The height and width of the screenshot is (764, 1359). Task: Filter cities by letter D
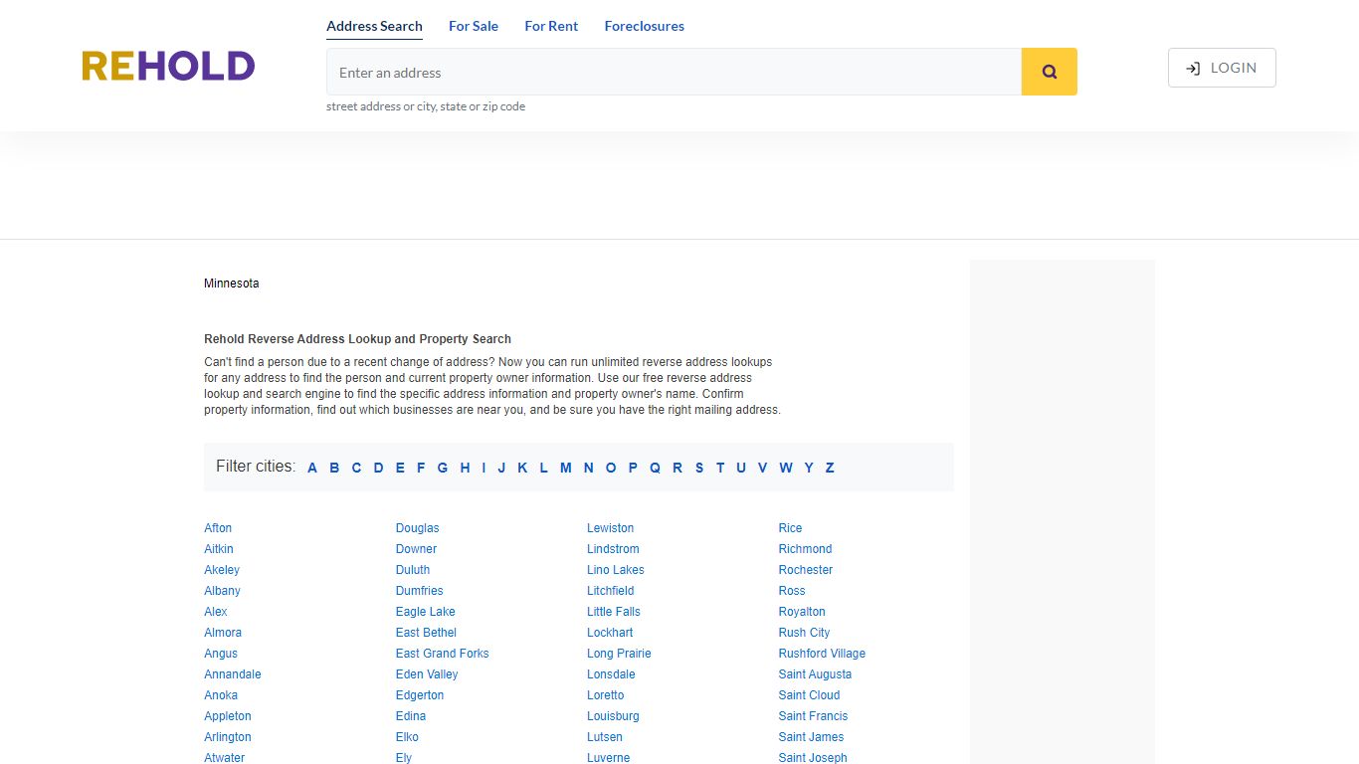(378, 468)
